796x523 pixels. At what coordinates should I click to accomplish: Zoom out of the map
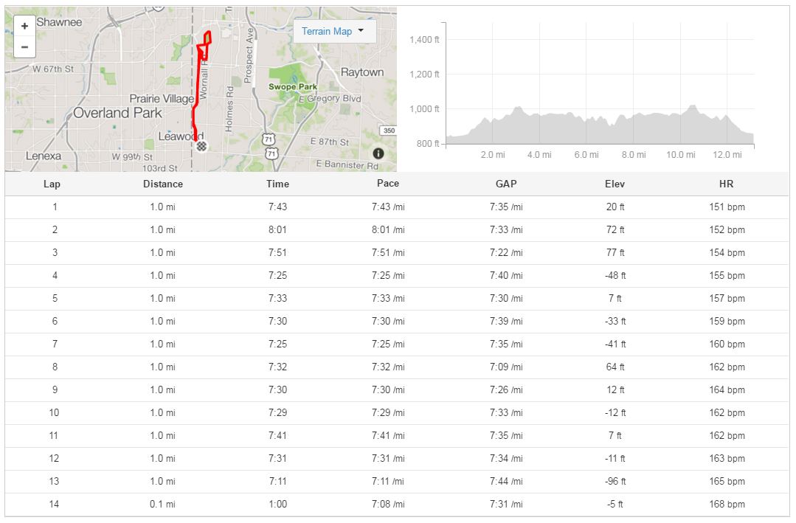click(x=24, y=47)
